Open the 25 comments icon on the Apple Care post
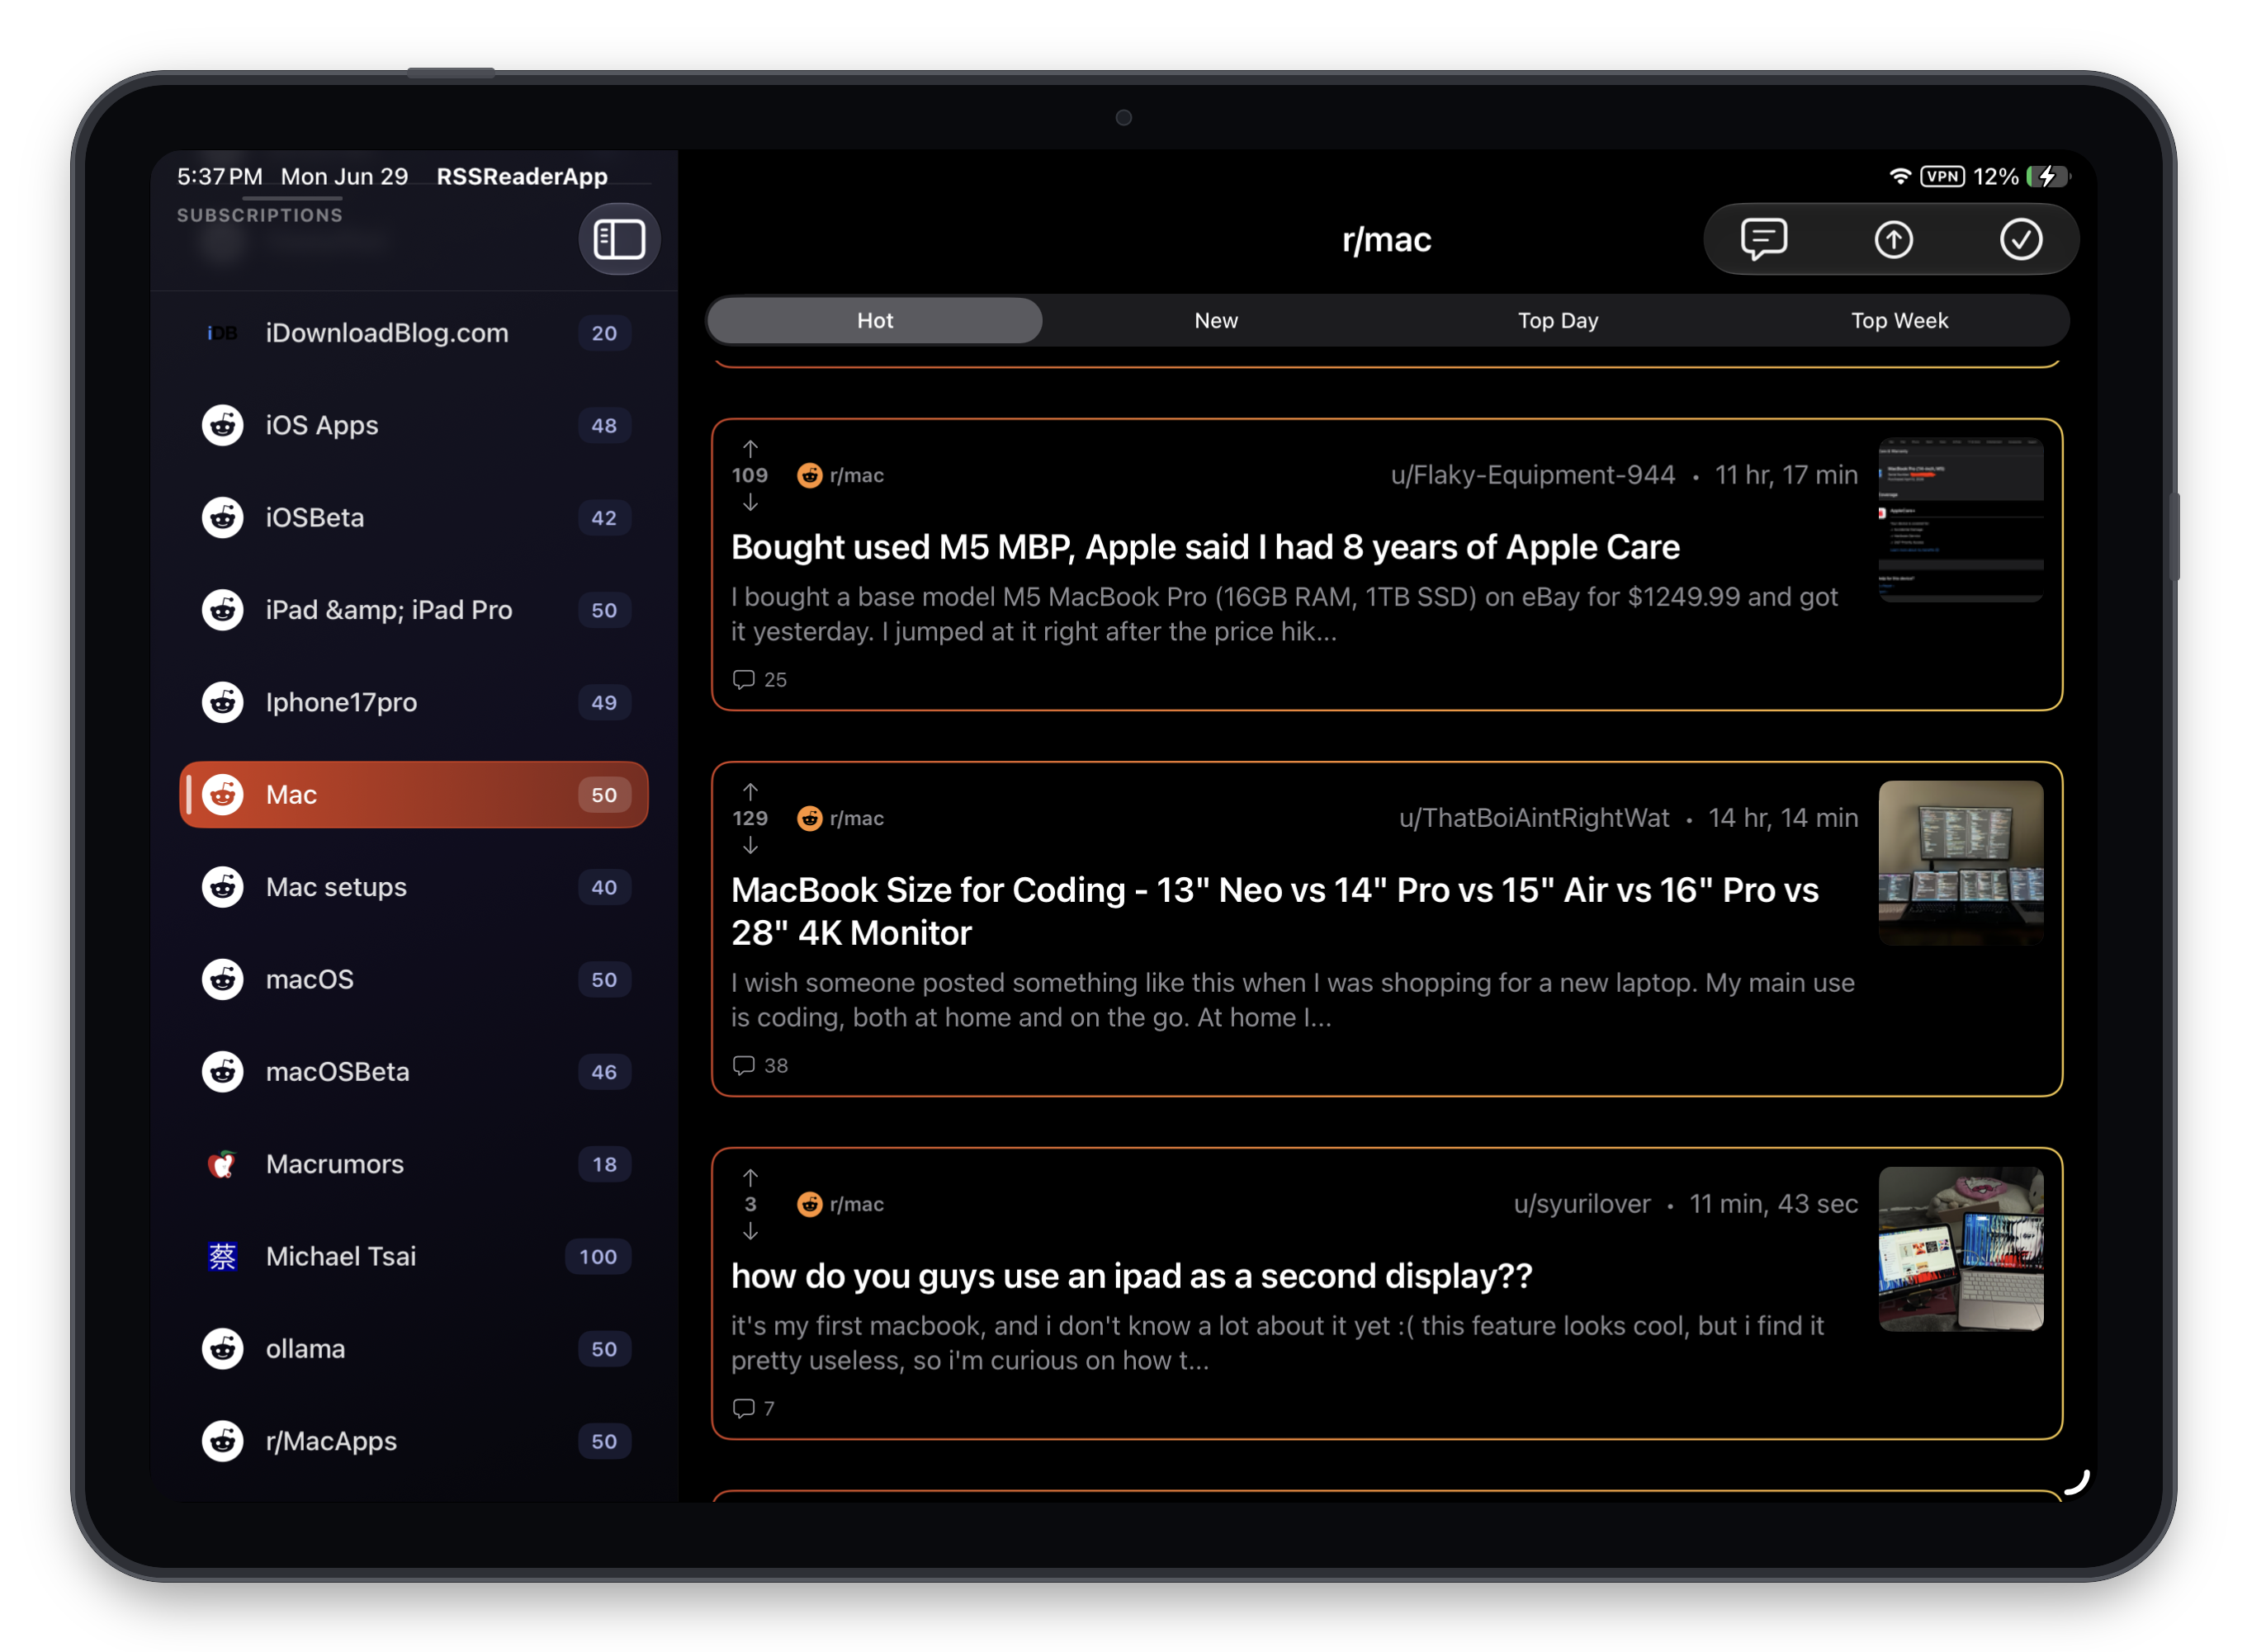This screenshot has height=1652, width=2247. click(743, 680)
